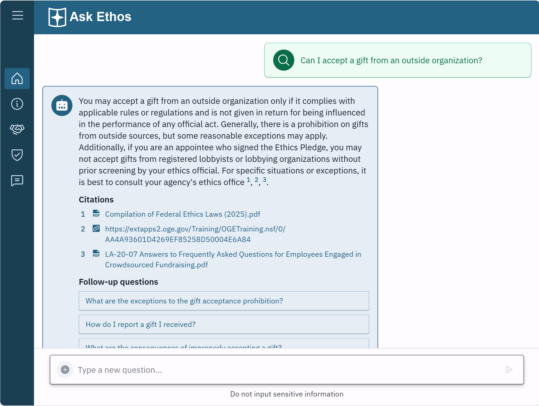This screenshot has height=406, width=539.
Task: Click the send arrow to submit a question
Action: [x=509, y=370]
